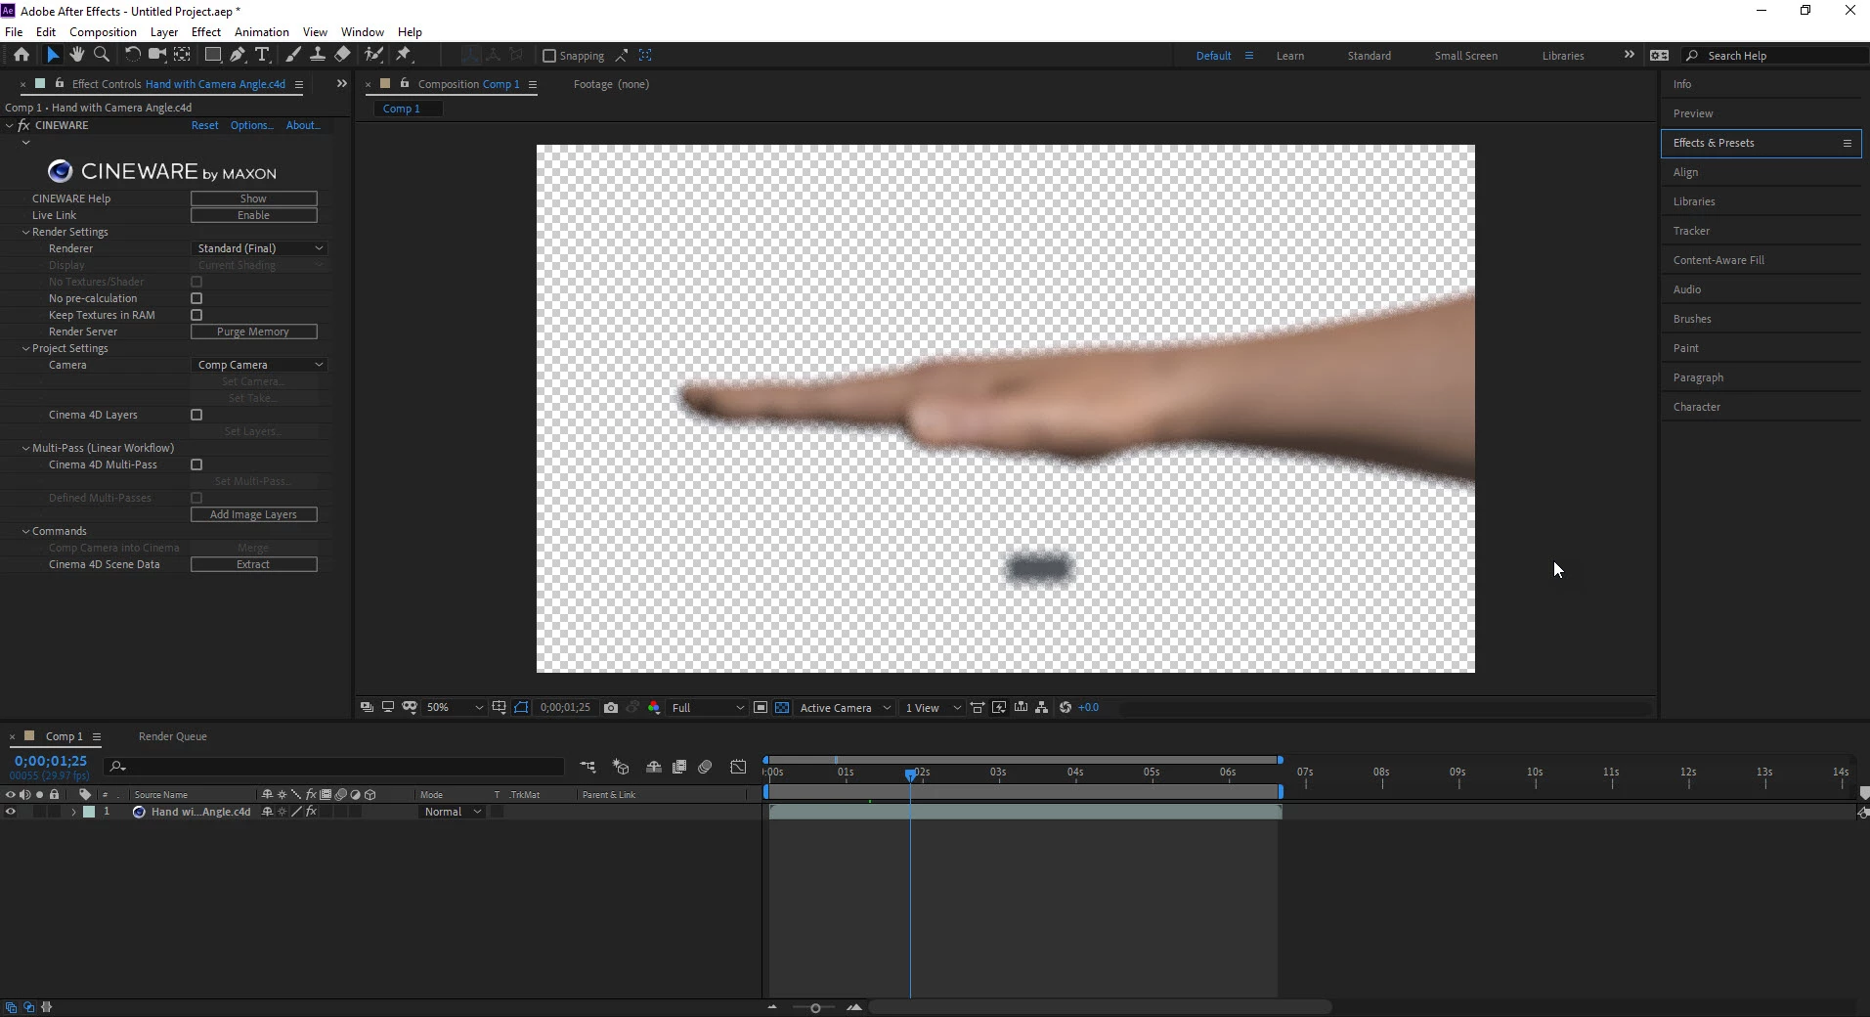Image resolution: width=1870 pixels, height=1017 pixels.
Task: Select the Rectangle shape tool
Action: (212, 55)
